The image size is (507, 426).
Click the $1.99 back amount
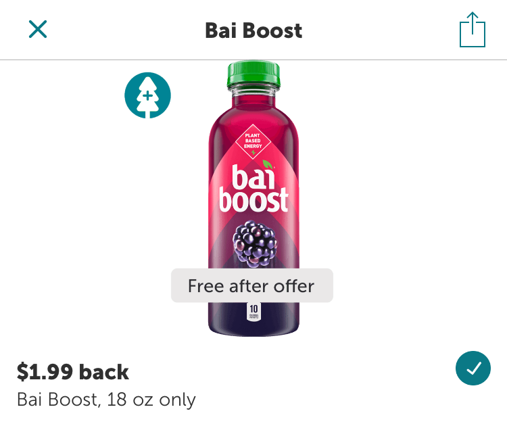[x=73, y=372]
